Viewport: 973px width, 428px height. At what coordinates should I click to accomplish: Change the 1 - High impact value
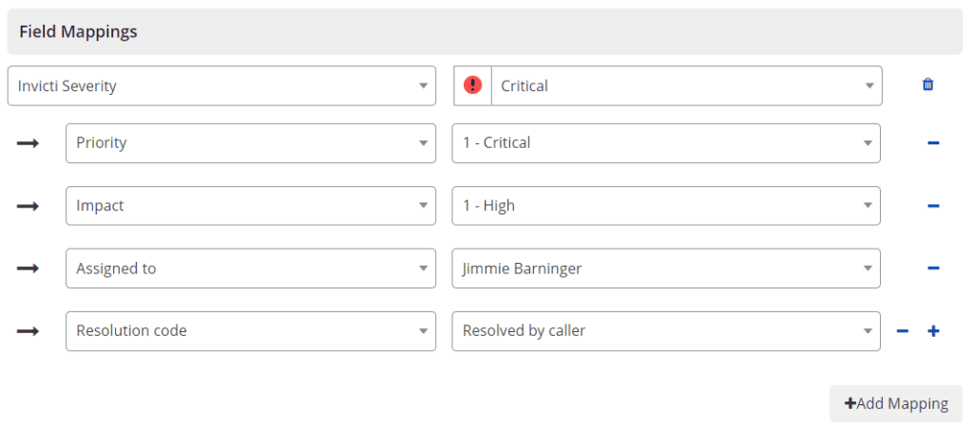(x=666, y=206)
